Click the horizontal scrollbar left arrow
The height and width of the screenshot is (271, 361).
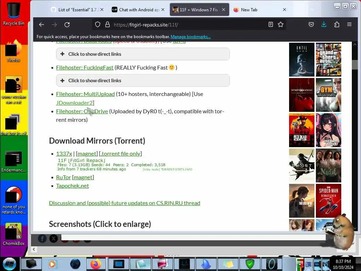(x=34, y=249)
